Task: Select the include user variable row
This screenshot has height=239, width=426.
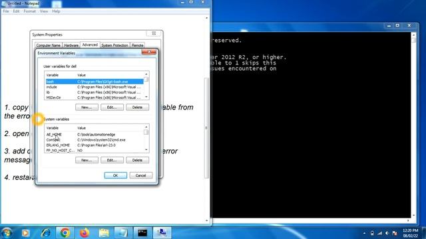Action: [x=95, y=87]
